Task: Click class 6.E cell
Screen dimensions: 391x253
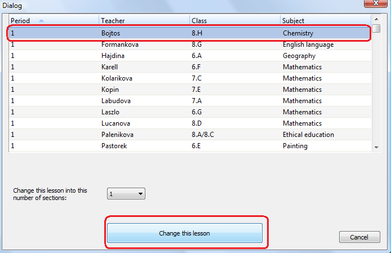Action: 196,146
